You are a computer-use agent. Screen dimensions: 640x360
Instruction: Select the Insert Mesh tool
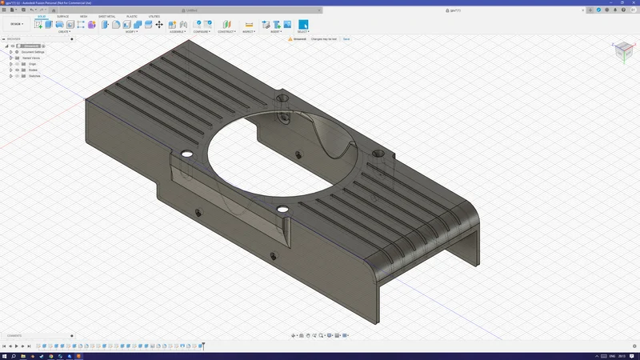coord(277,25)
